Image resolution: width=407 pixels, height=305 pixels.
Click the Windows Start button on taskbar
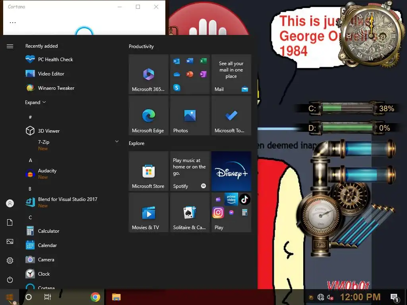click(x=10, y=297)
